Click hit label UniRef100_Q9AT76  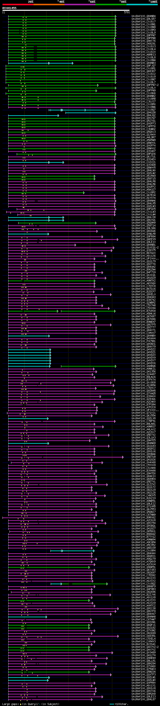(x=143, y=41)
